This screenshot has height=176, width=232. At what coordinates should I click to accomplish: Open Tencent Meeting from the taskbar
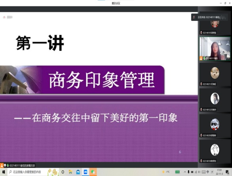coord(85,172)
